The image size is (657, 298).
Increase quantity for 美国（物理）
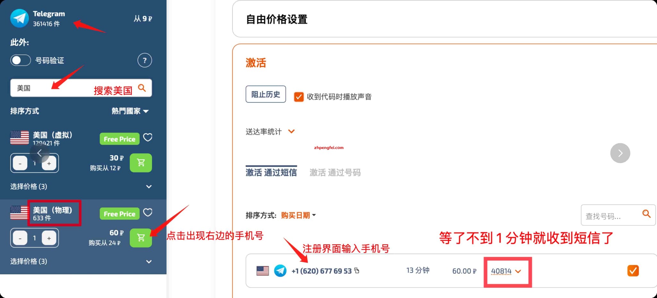click(x=49, y=238)
